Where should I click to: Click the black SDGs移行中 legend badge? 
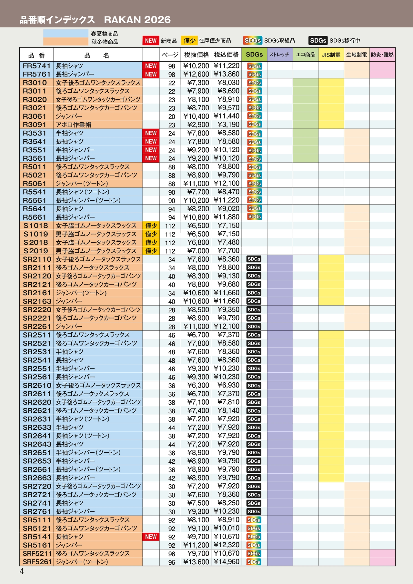pyautogui.click(x=318, y=41)
